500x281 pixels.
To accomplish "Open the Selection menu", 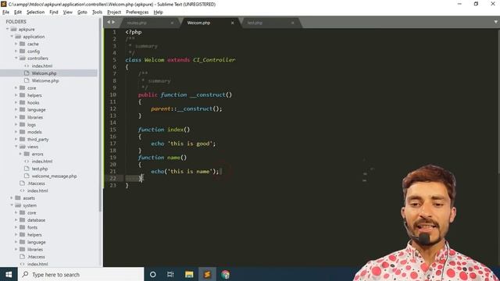I will coord(35,12).
